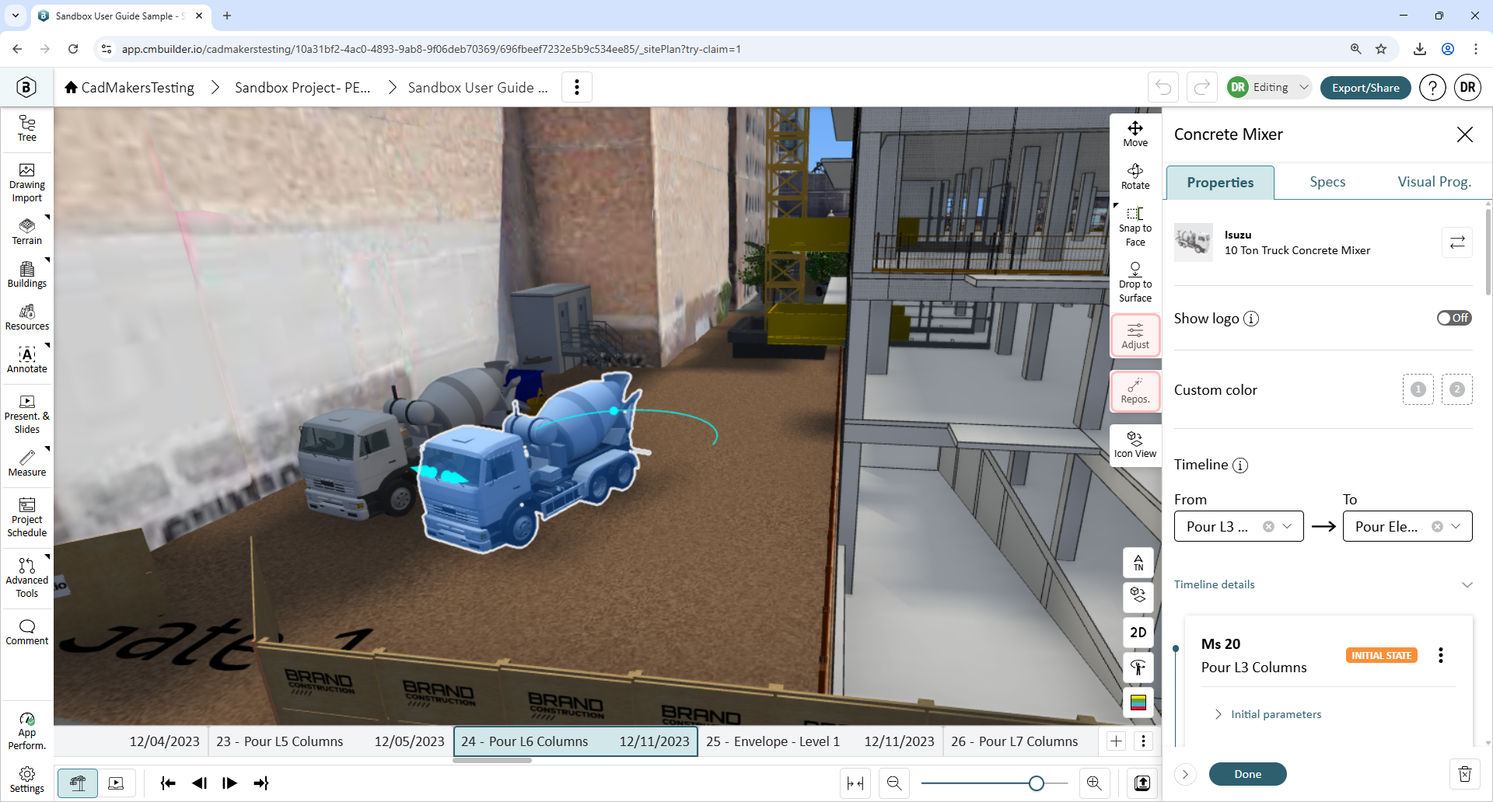Select Snap to Face tool
This screenshot has width=1493, height=802.
(1135, 227)
